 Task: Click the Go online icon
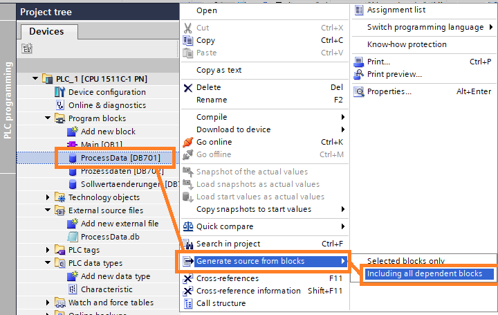187,142
